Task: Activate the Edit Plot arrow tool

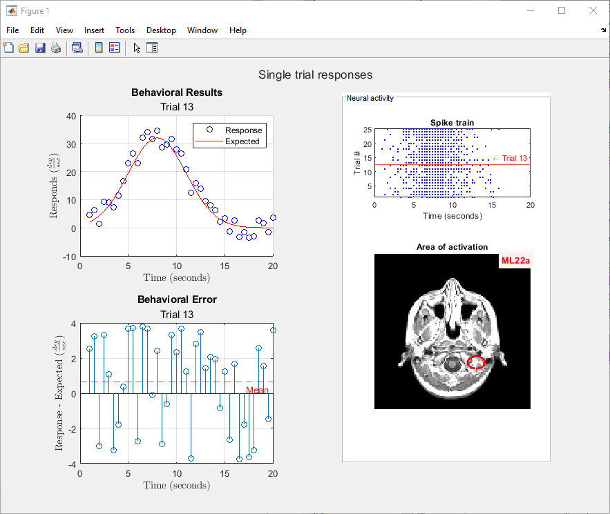Action: 137,48
